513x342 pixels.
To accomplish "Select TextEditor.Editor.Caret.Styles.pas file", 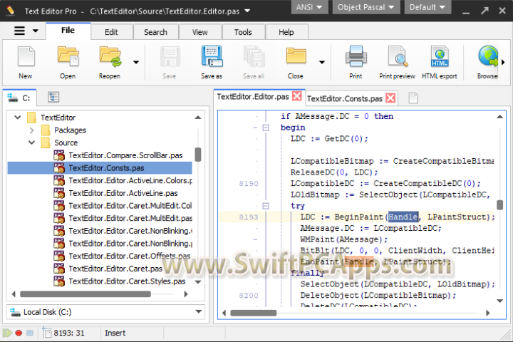I will pos(127,281).
